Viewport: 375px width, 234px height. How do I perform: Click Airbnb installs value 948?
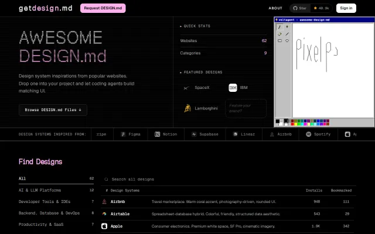click(x=316, y=201)
